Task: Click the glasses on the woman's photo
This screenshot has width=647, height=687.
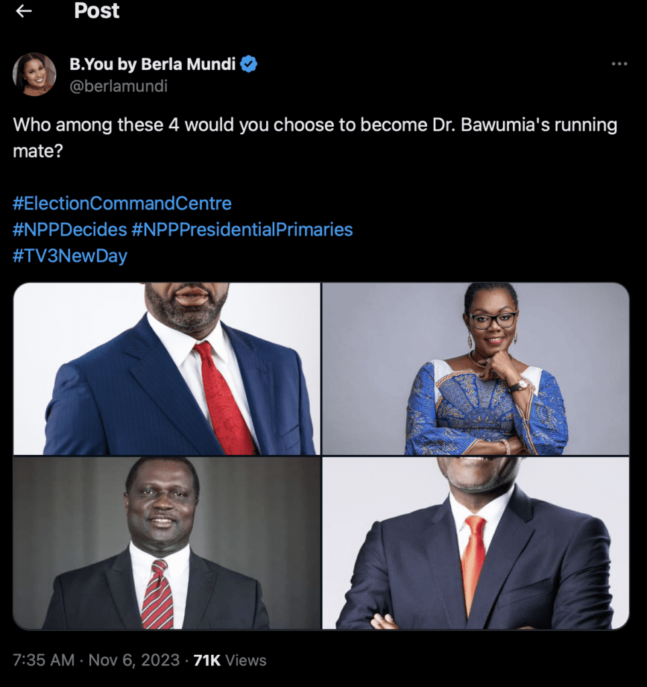Action: [x=493, y=320]
